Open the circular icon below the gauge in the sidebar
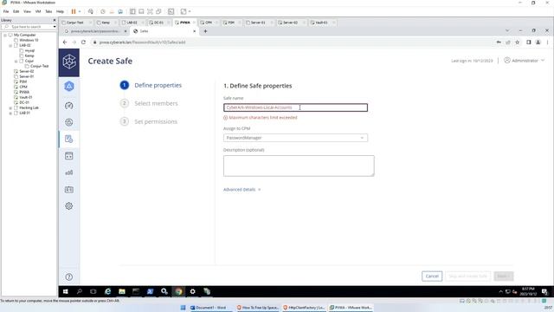Image resolution: width=554 pixels, height=312 pixels. coord(69,122)
